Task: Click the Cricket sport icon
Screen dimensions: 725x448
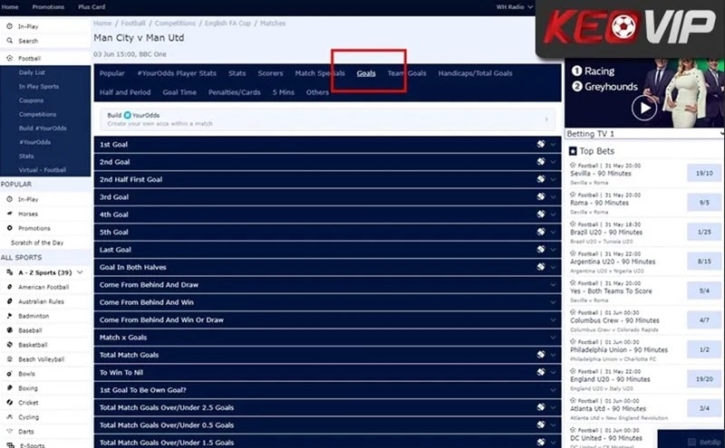Action: point(9,402)
